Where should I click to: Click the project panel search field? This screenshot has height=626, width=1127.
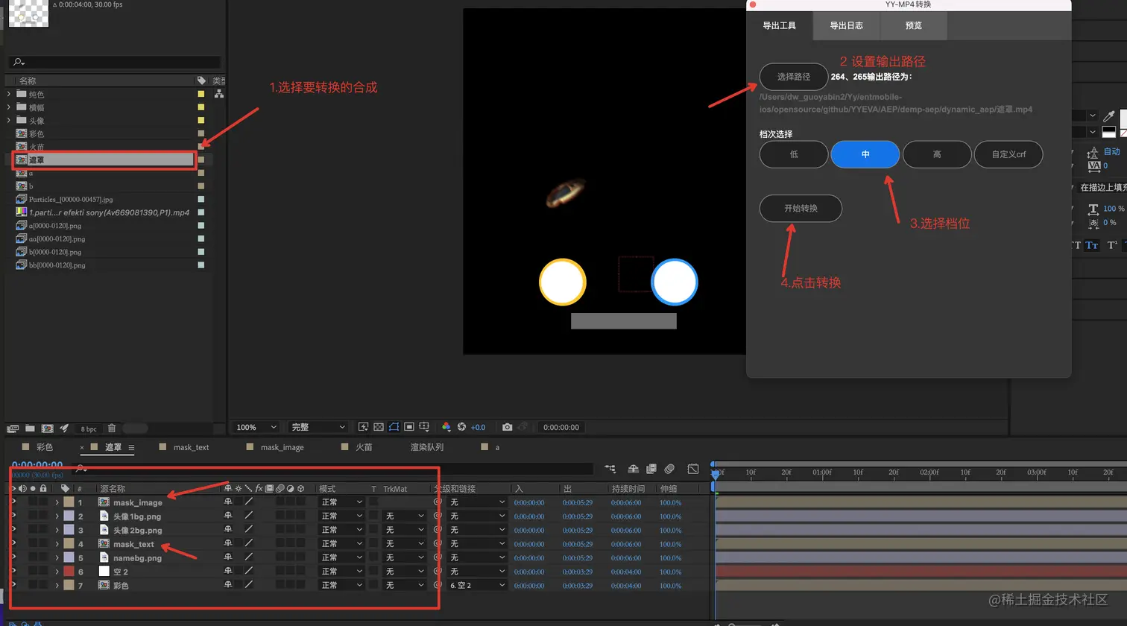click(x=116, y=62)
